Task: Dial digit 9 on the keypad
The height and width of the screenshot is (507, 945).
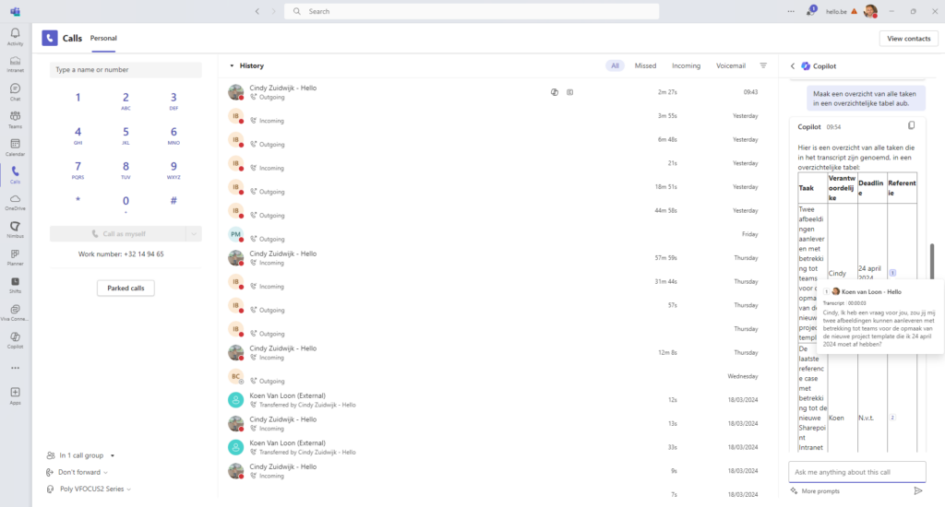Action: pos(173,169)
